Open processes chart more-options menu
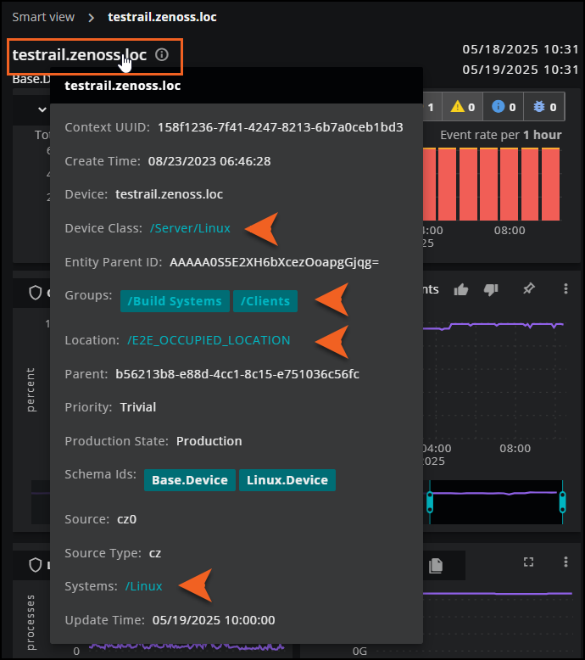 tap(565, 562)
